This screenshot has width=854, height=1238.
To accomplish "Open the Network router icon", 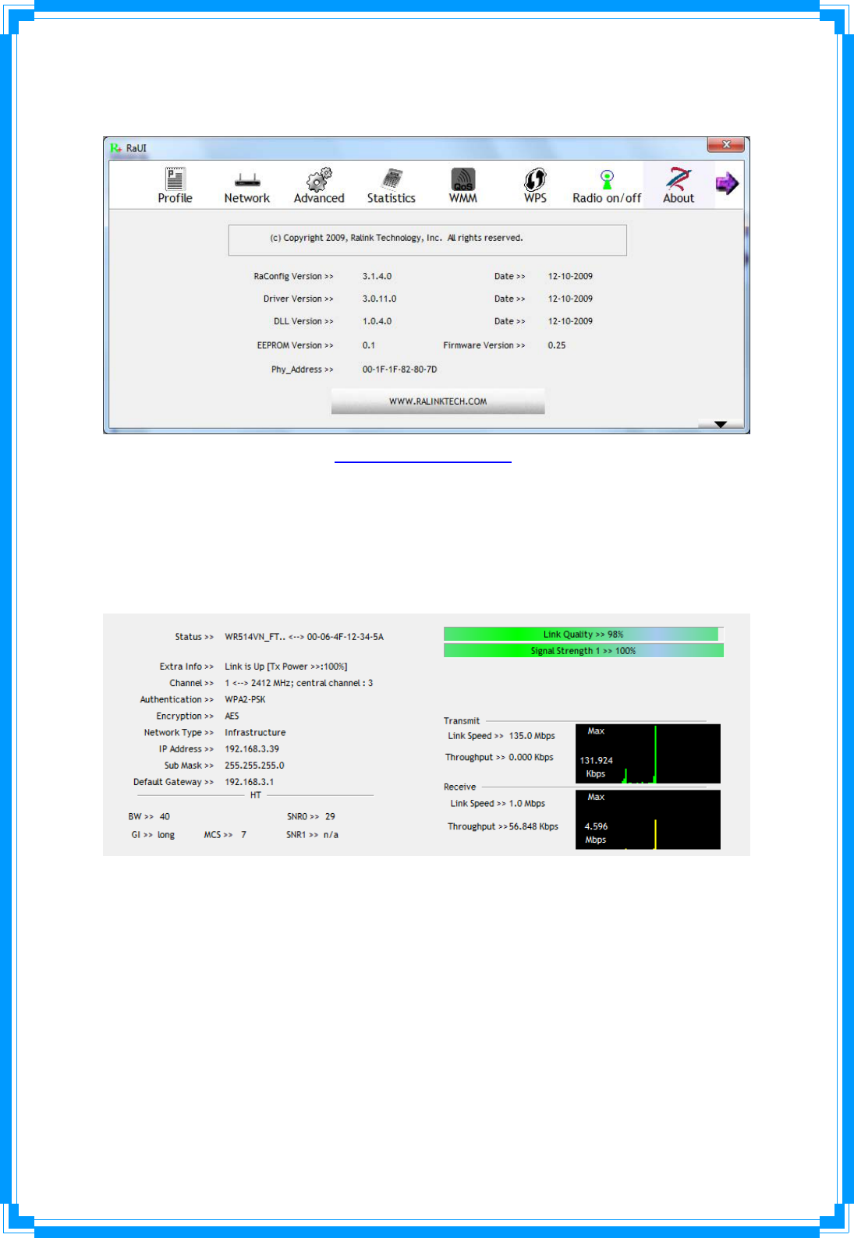I will click(247, 180).
